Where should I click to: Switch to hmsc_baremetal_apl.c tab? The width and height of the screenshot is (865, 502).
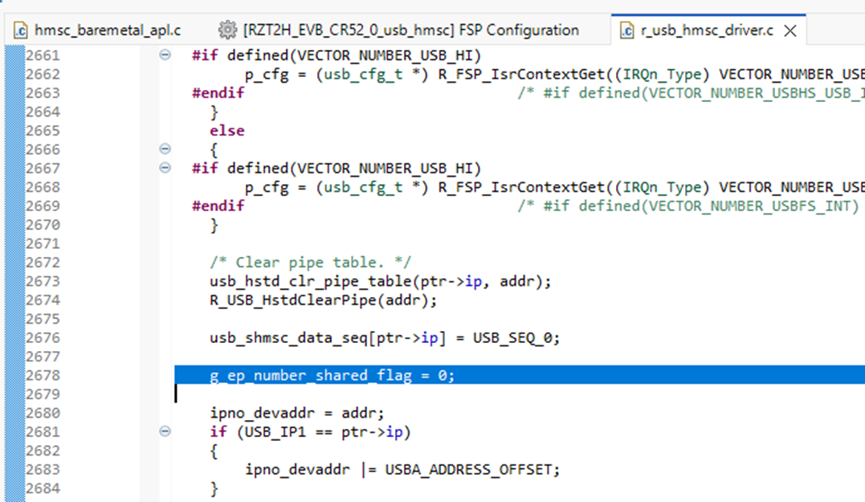(x=107, y=31)
